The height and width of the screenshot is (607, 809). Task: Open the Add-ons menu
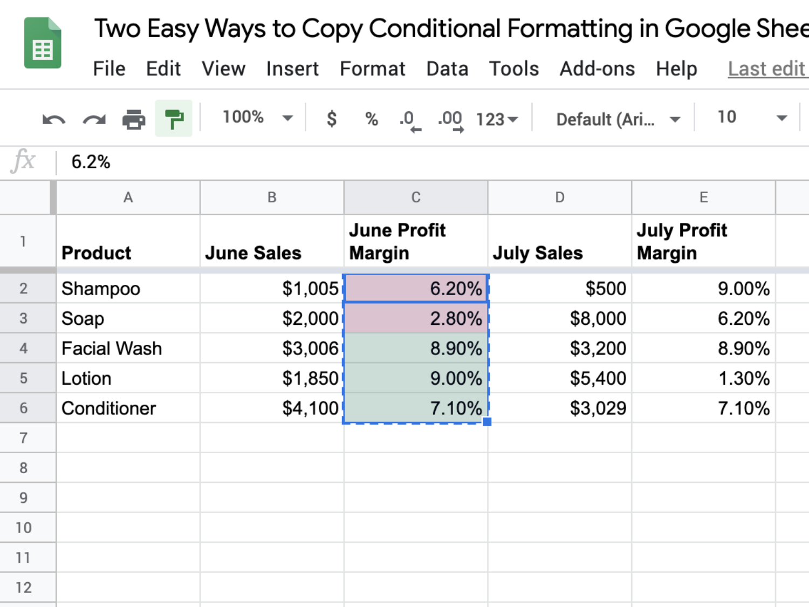coord(597,69)
